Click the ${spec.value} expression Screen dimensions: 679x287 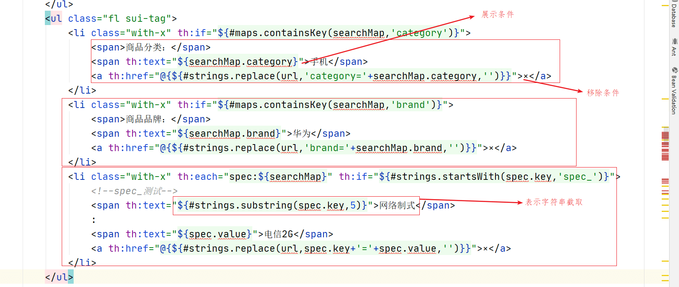214,234
